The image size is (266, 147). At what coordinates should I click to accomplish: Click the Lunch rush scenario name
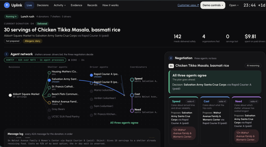click(27, 16)
